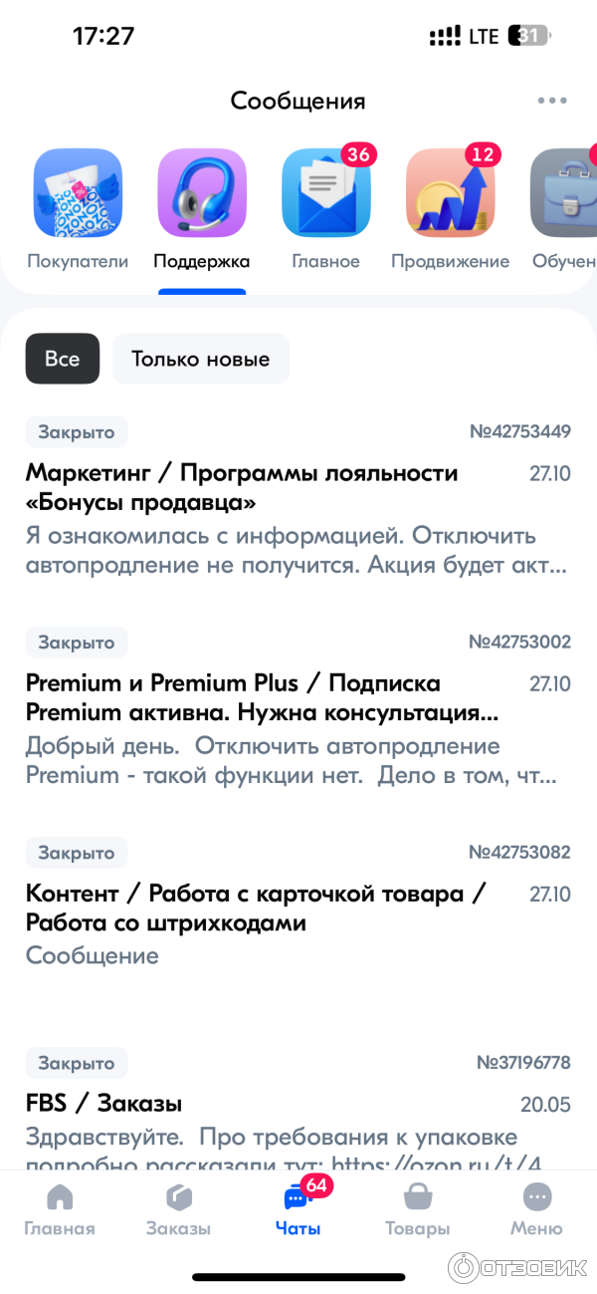597x1294 pixels.
Task: Go to Главная home tab
Action: (60, 1208)
